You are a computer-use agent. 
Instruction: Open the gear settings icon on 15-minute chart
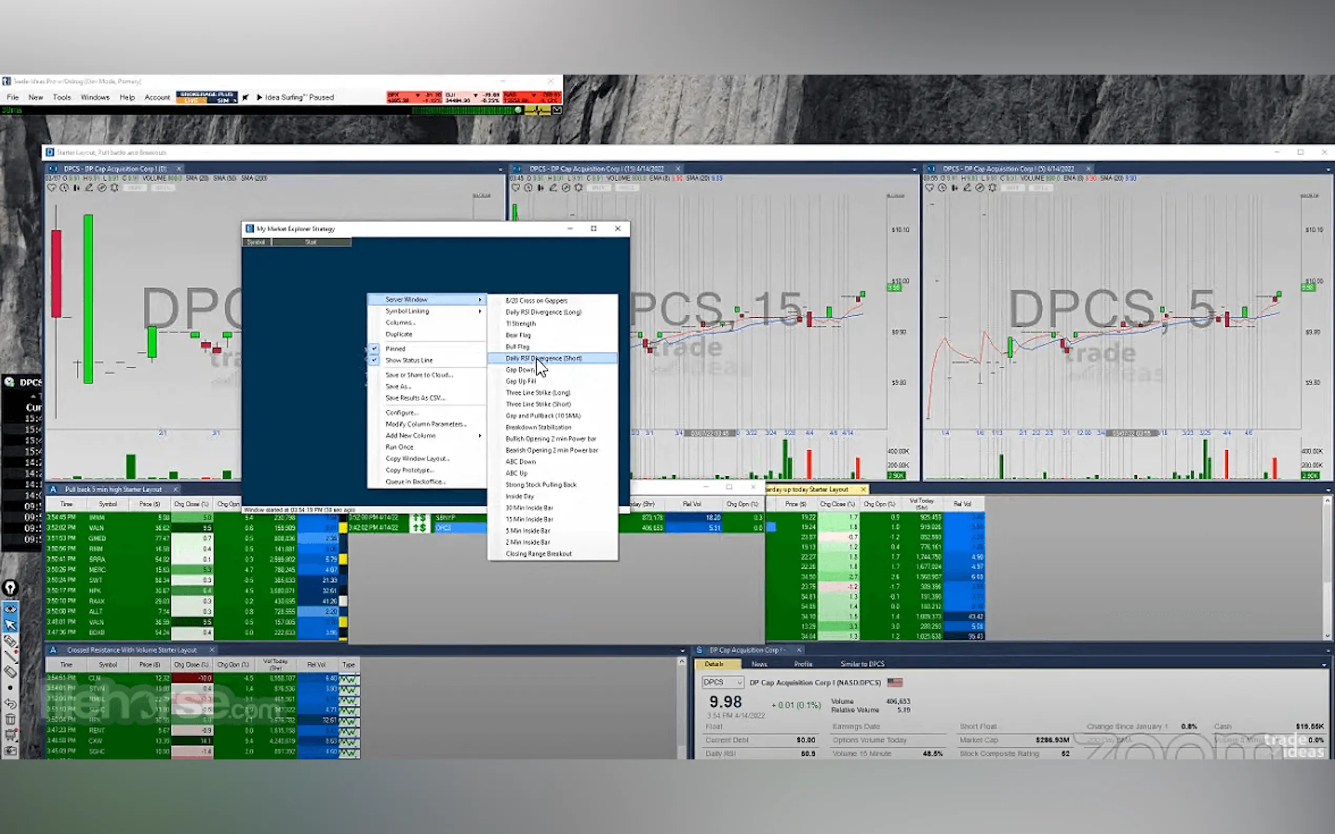(578, 188)
